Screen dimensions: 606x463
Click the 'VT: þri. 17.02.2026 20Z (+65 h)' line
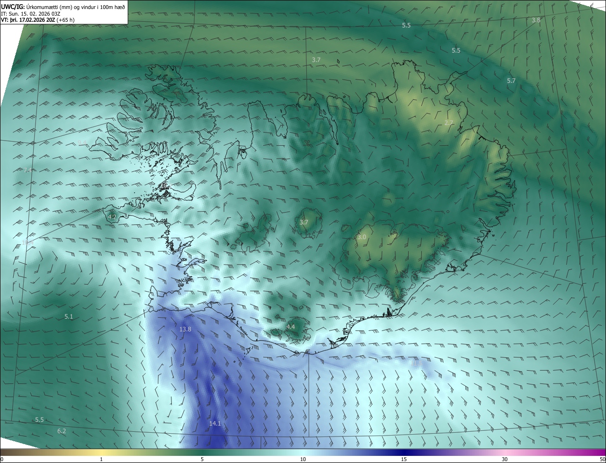point(37,20)
